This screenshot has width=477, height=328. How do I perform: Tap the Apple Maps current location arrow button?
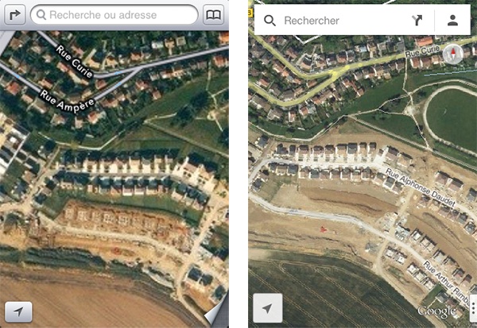point(18,311)
